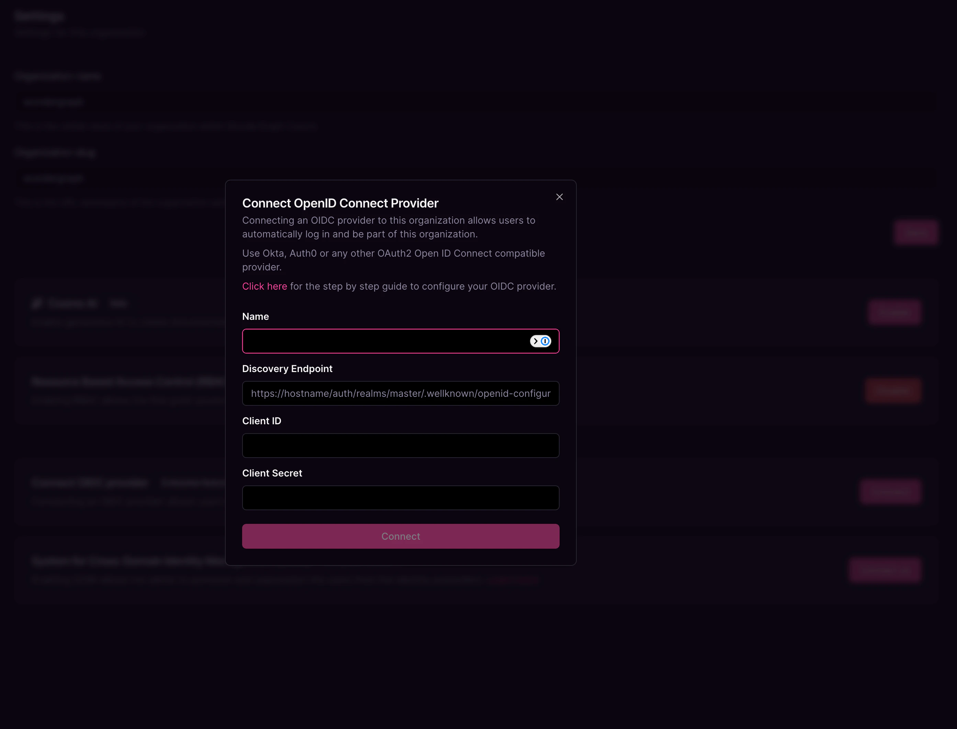This screenshot has height=729, width=957.
Task: Click the orange-red button in the background panel
Action: click(892, 390)
